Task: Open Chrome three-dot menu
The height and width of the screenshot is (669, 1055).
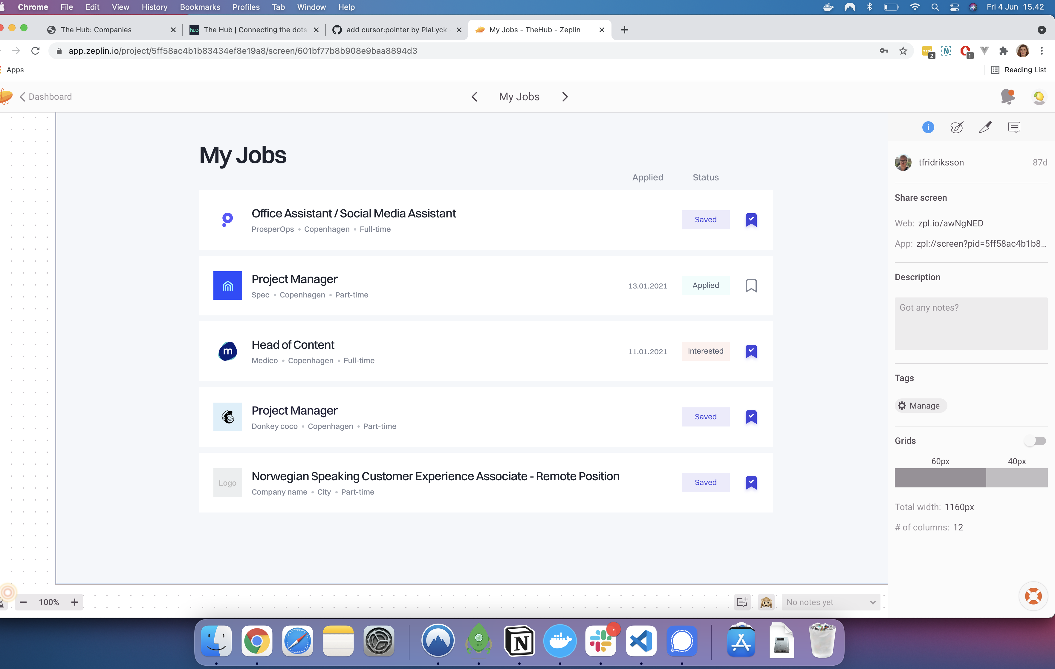Action: [1042, 51]
